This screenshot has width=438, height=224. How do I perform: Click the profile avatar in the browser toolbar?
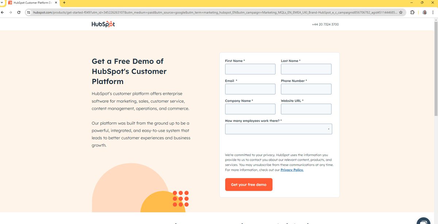424,12
